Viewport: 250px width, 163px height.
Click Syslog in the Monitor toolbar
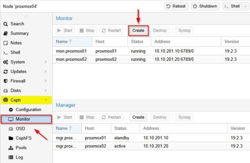pos(184,30)
